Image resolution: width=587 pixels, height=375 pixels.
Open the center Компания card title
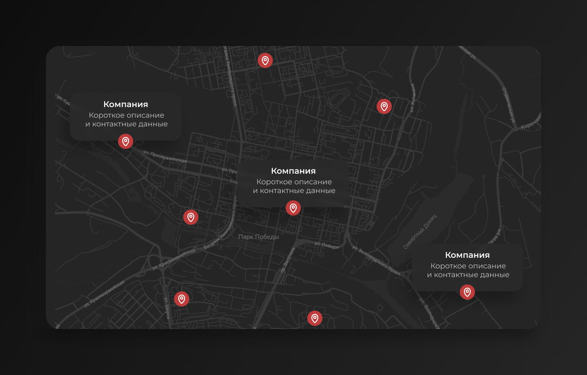point(293,171)
